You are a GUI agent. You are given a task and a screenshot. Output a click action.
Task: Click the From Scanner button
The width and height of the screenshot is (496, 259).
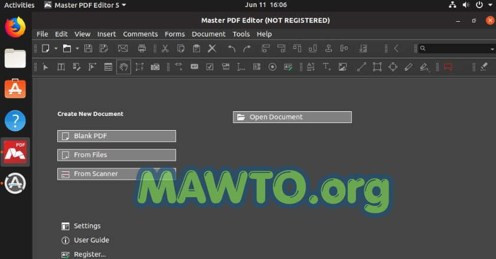click(x=116, y=174)
